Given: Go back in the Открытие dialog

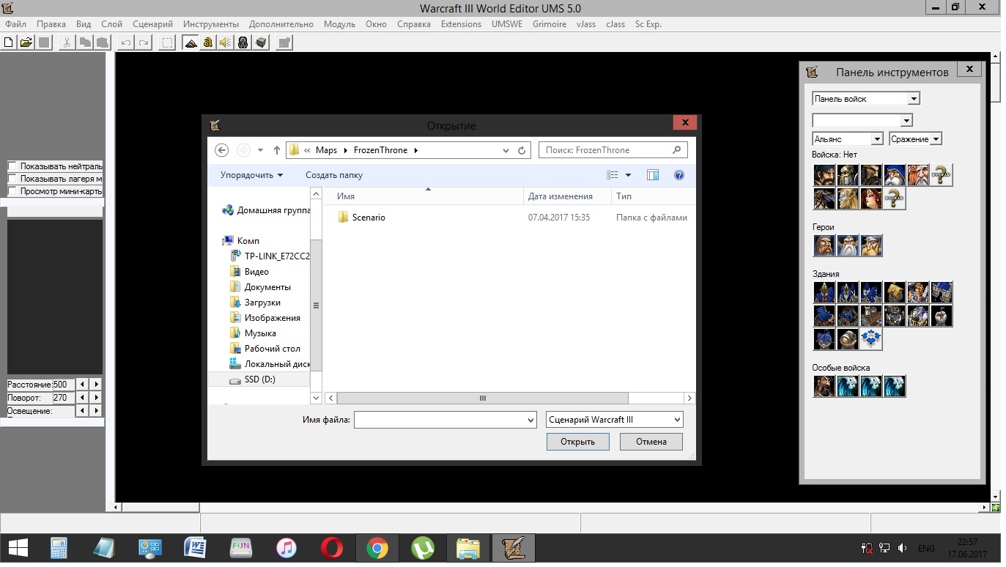Looking at the screenshot, I should (222, 150).
